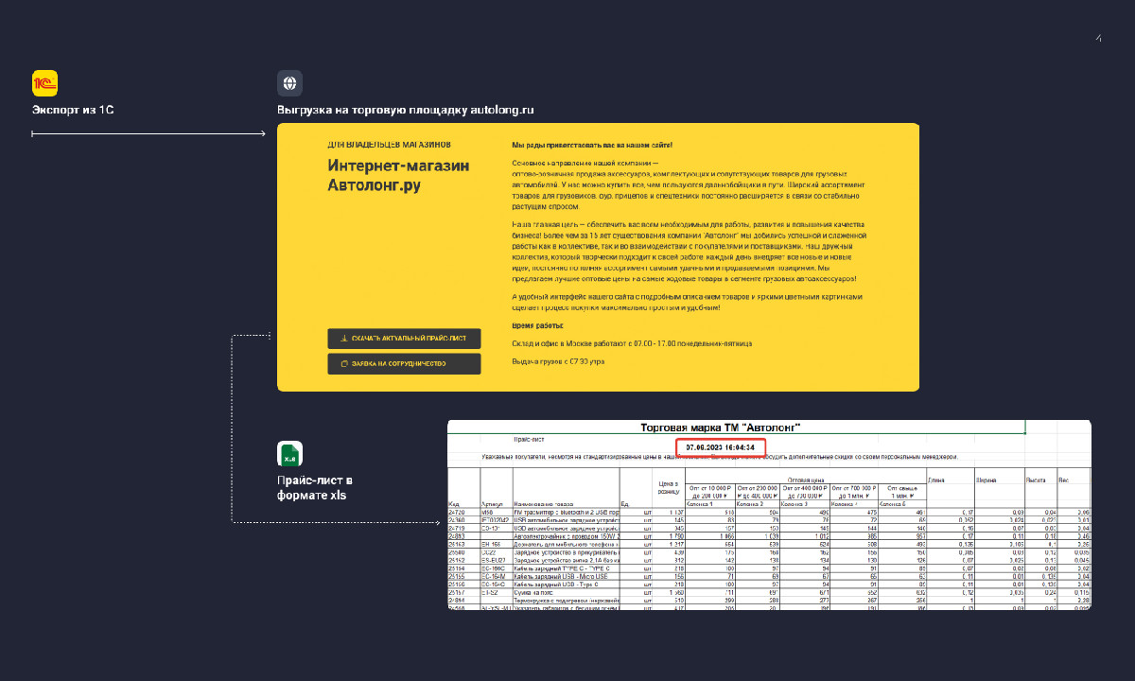Click heading 'Интернет-магазин Автолонг.ру'
The width and height of the screenshot is (1135, 681).
tap(398, 175)
